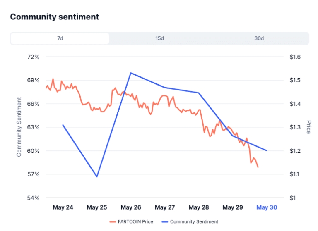Click the Community sentiment heading
This screenshot has width=318, height=231.
54,17
